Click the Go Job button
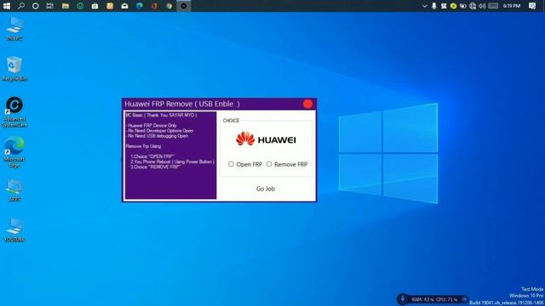The height and width of the screenshot is (306, 545). [x=266, y=189]
